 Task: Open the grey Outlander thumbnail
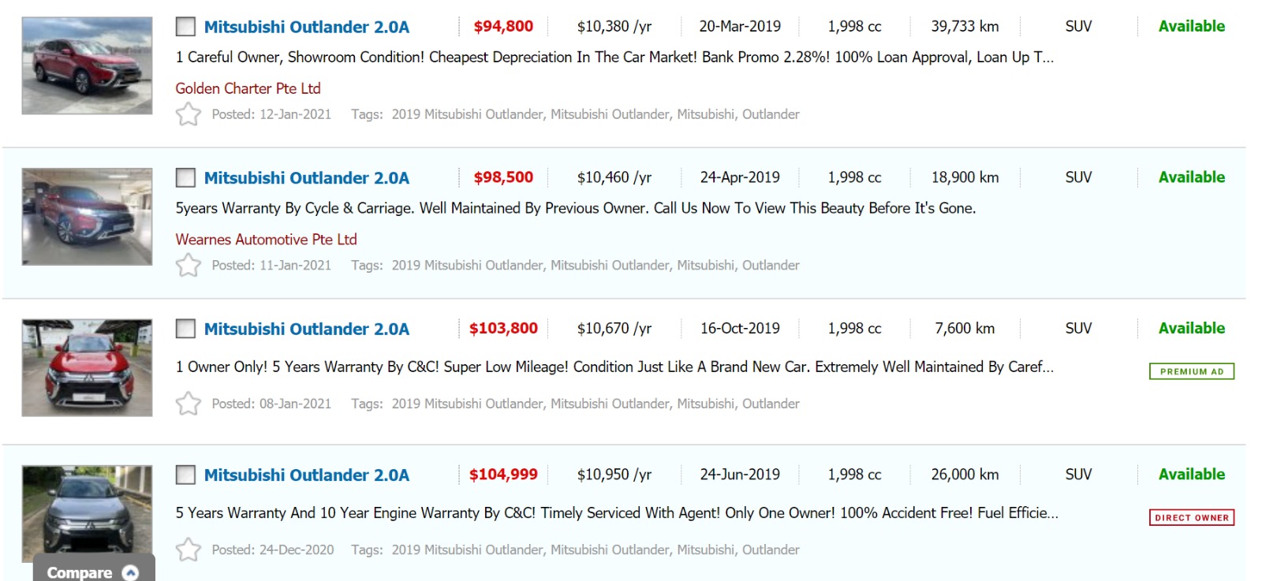[87, 508]
